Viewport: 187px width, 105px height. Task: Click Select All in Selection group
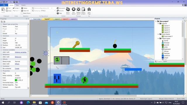[x=25, y=11]
